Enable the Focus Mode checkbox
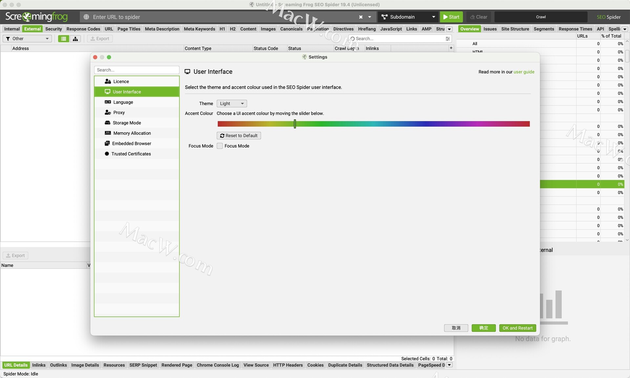 (x=220, y=146)
